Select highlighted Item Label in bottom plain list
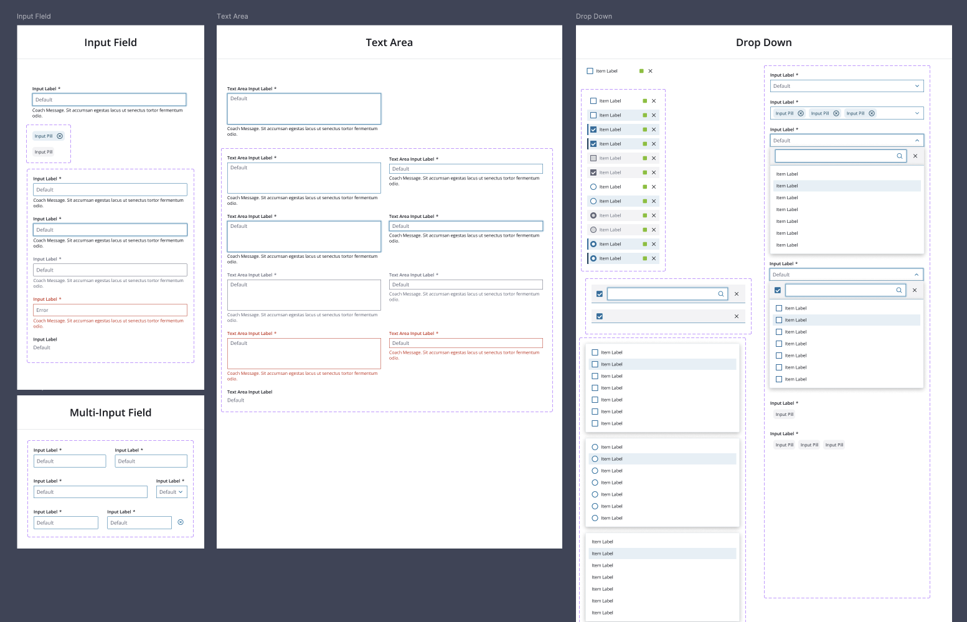This screenshot has height=622, width=967. 663,554
